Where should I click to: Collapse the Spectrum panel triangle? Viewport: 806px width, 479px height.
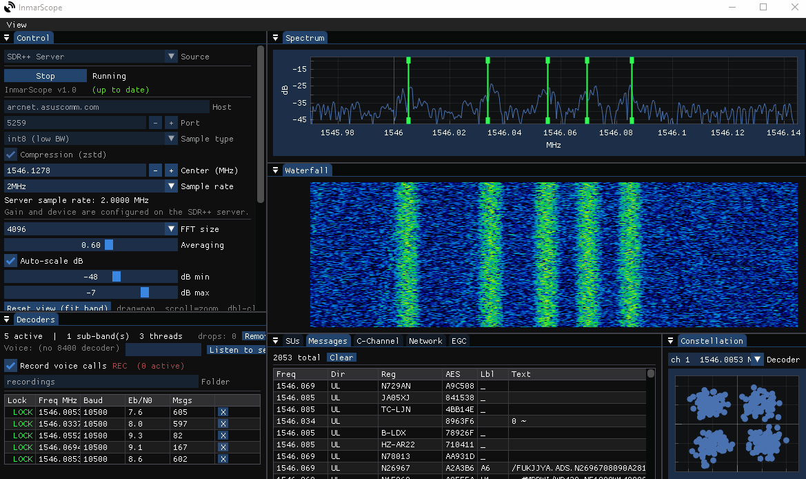[276, 38]
